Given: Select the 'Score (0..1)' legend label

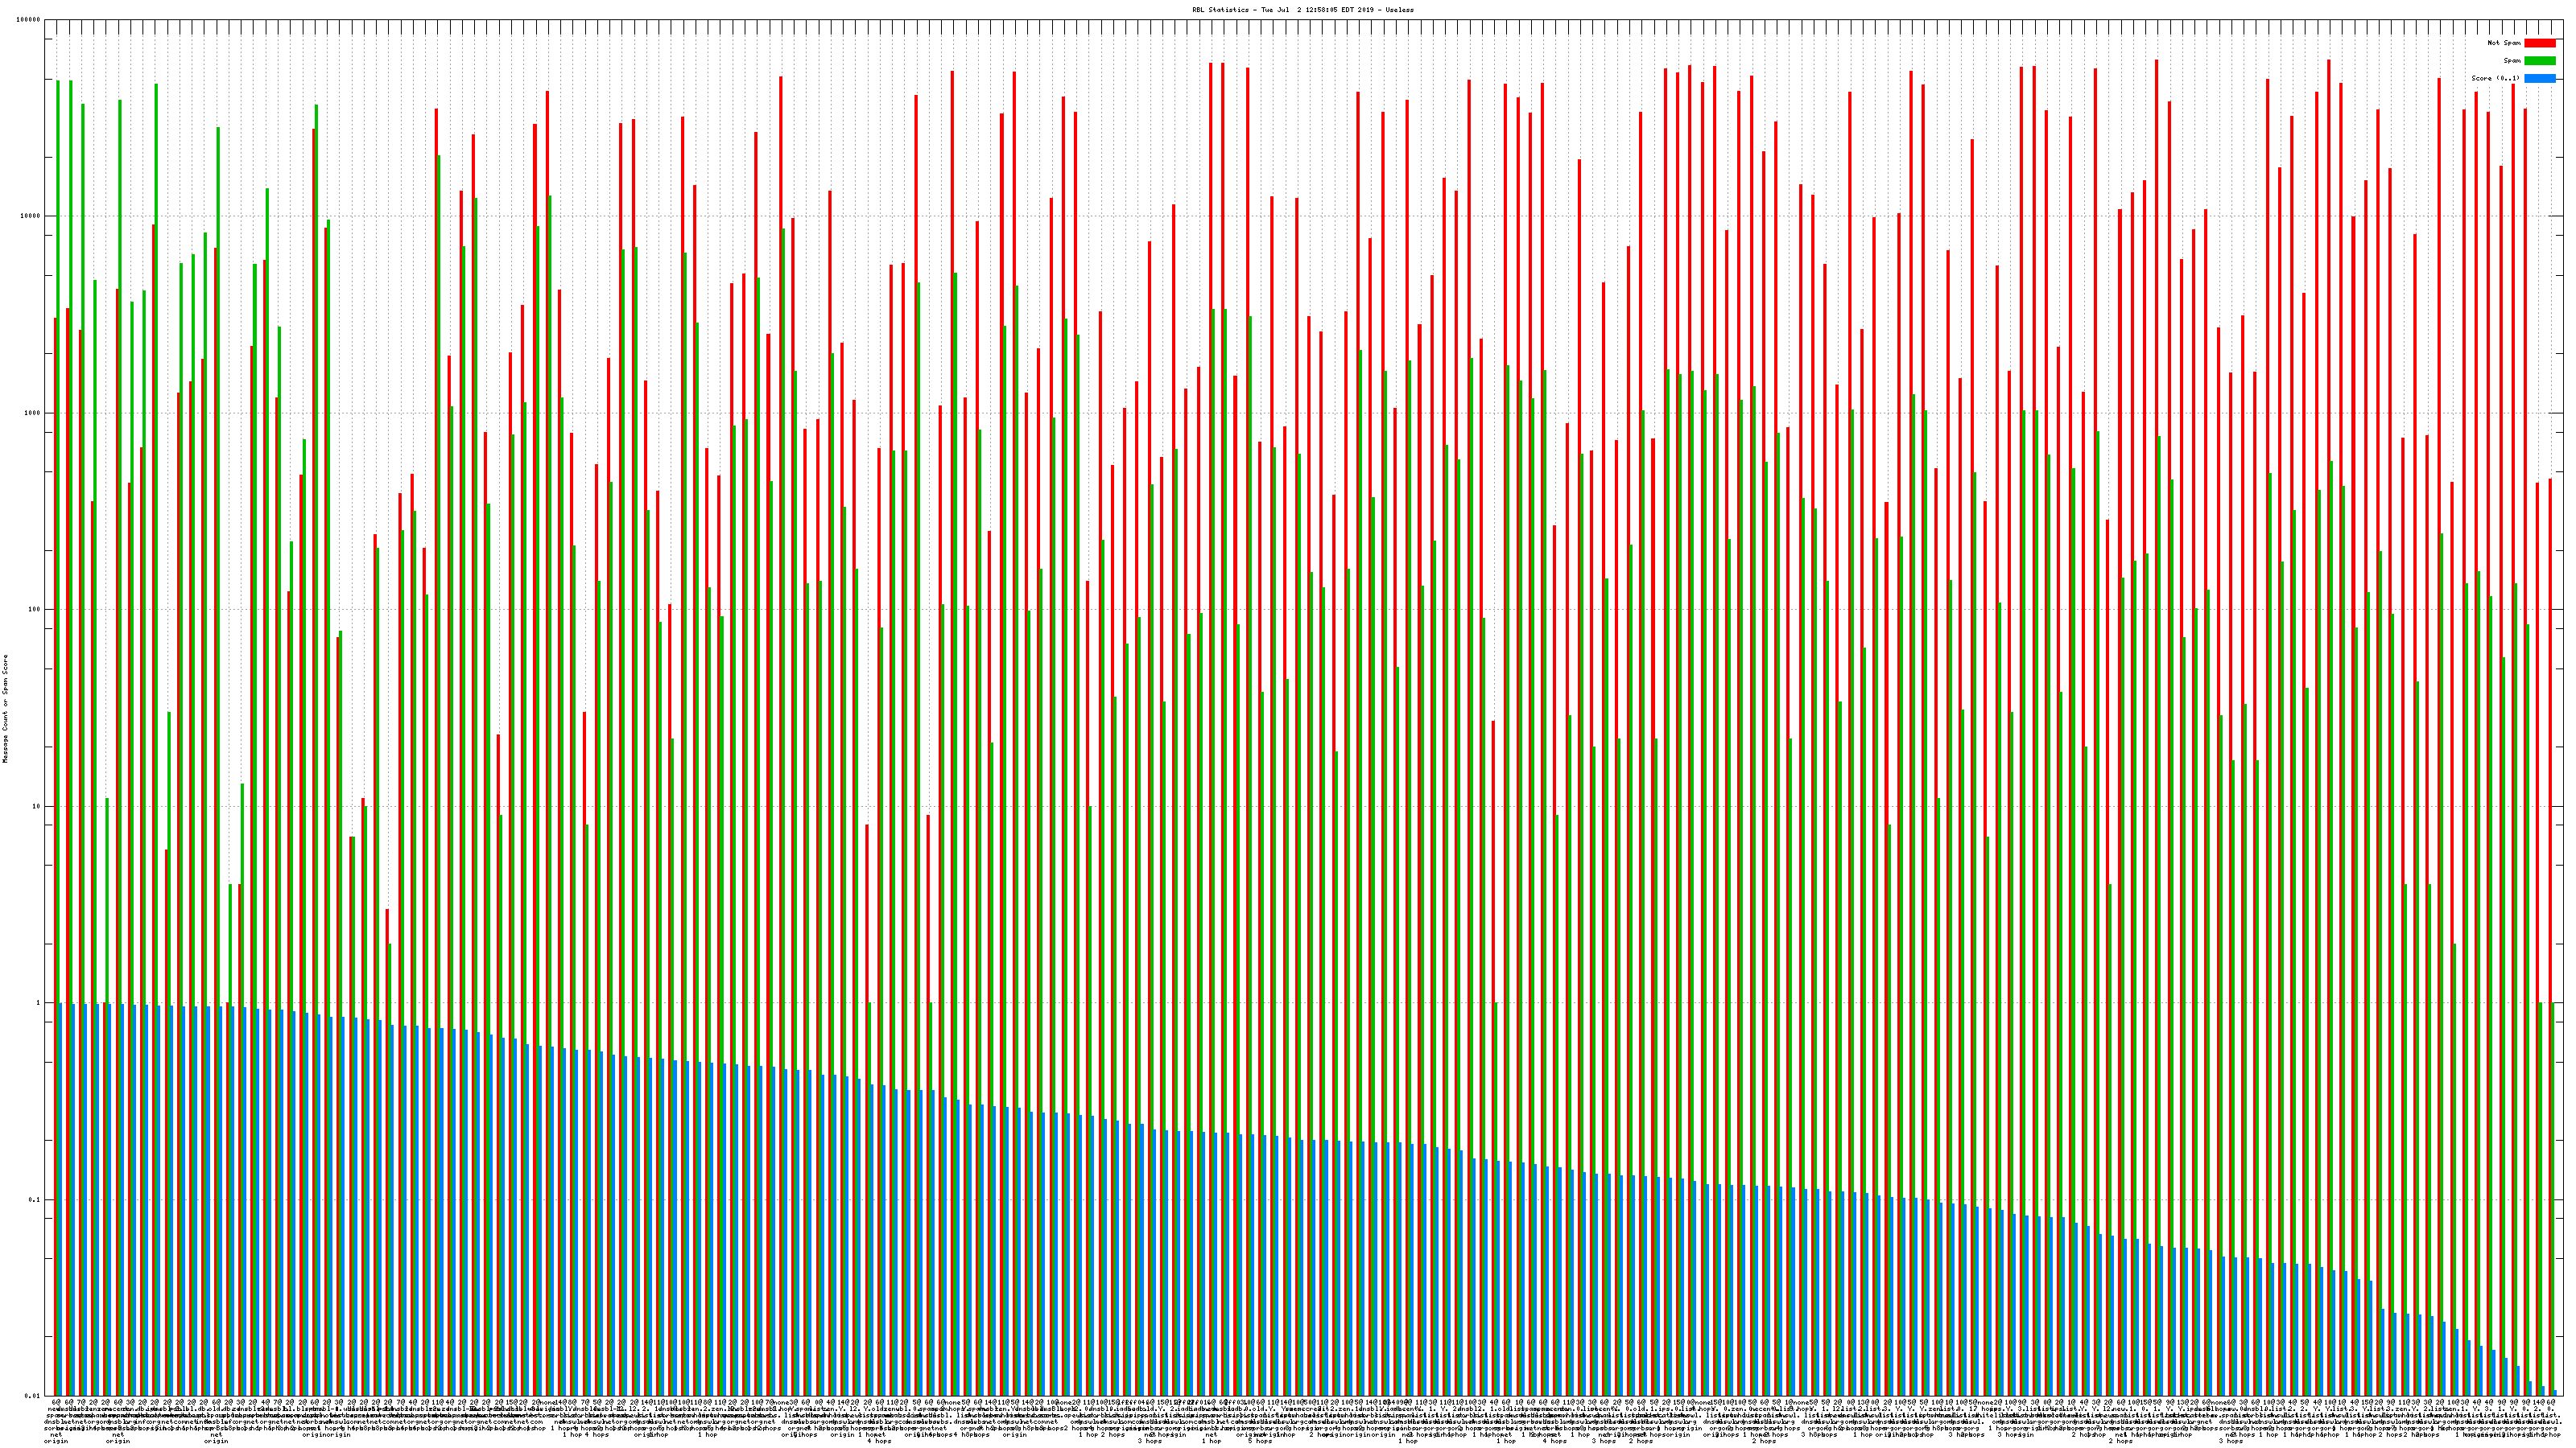Looking at the screenshot, I should (2495, 78).
